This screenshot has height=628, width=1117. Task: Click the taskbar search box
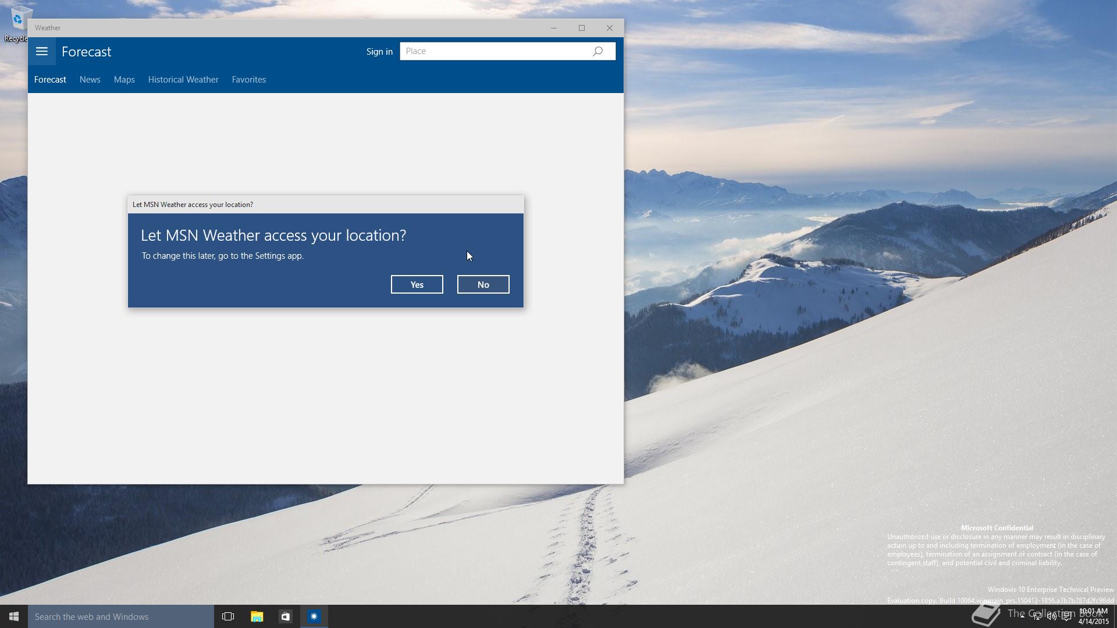(x=121, y=616)
